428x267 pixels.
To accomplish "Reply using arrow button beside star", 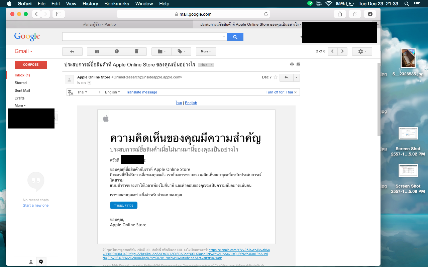I will tap(286, 77).
